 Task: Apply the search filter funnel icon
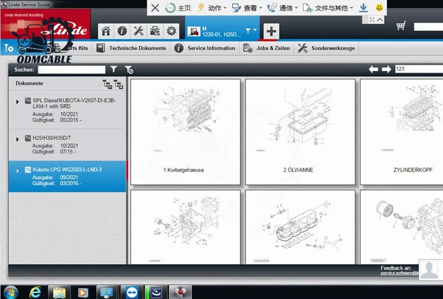[x=114, y=70]
